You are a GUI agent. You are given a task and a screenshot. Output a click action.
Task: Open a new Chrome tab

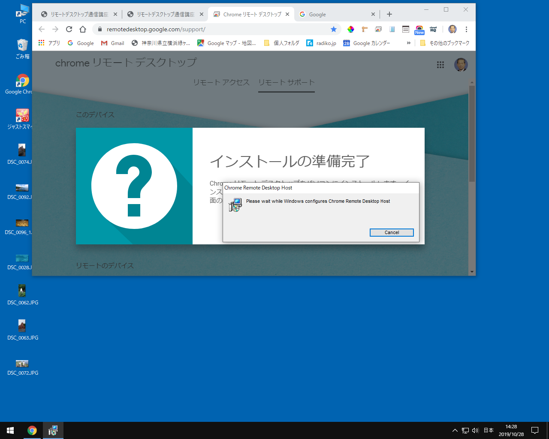[x=389, y=14]
